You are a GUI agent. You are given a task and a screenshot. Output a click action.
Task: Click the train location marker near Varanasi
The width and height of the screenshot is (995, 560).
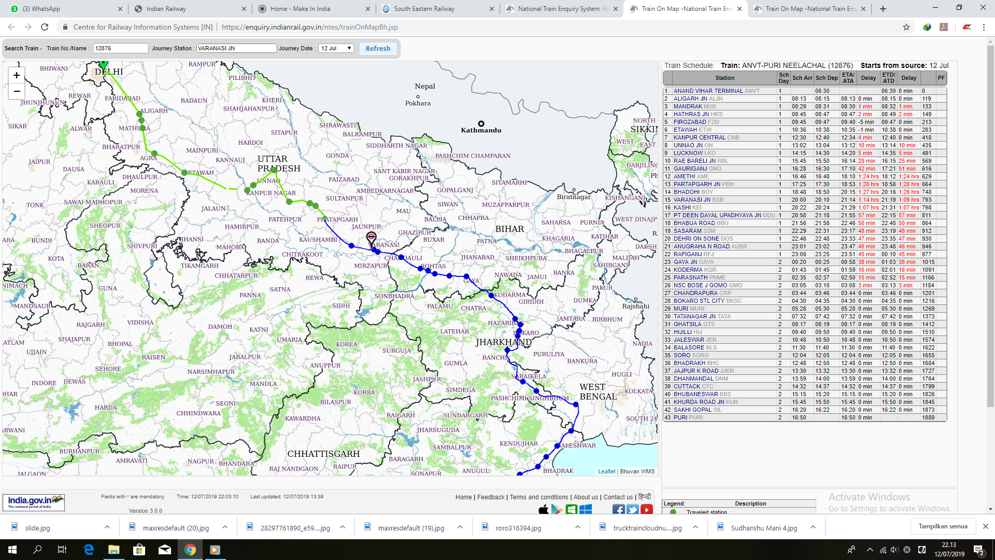coord(371,238)
